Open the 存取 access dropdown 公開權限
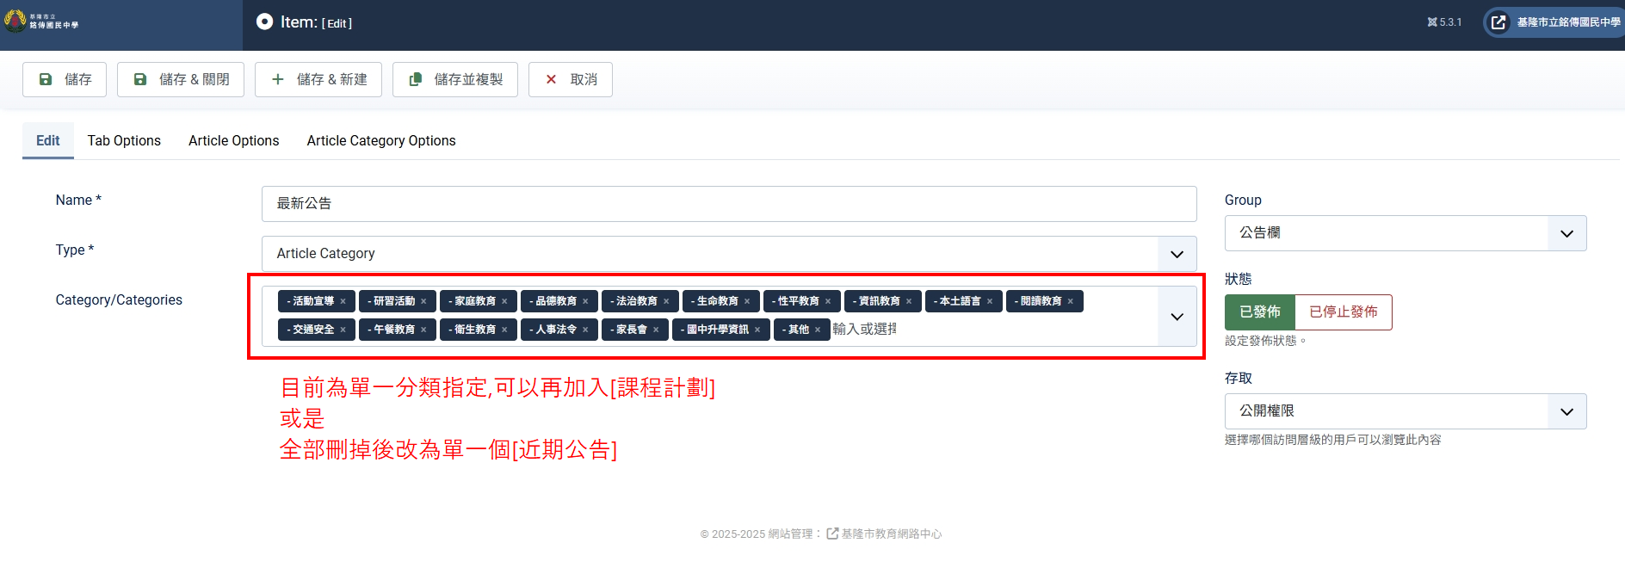The height and width of the screenshot is (580, 1625). [x=1566, y=411]
